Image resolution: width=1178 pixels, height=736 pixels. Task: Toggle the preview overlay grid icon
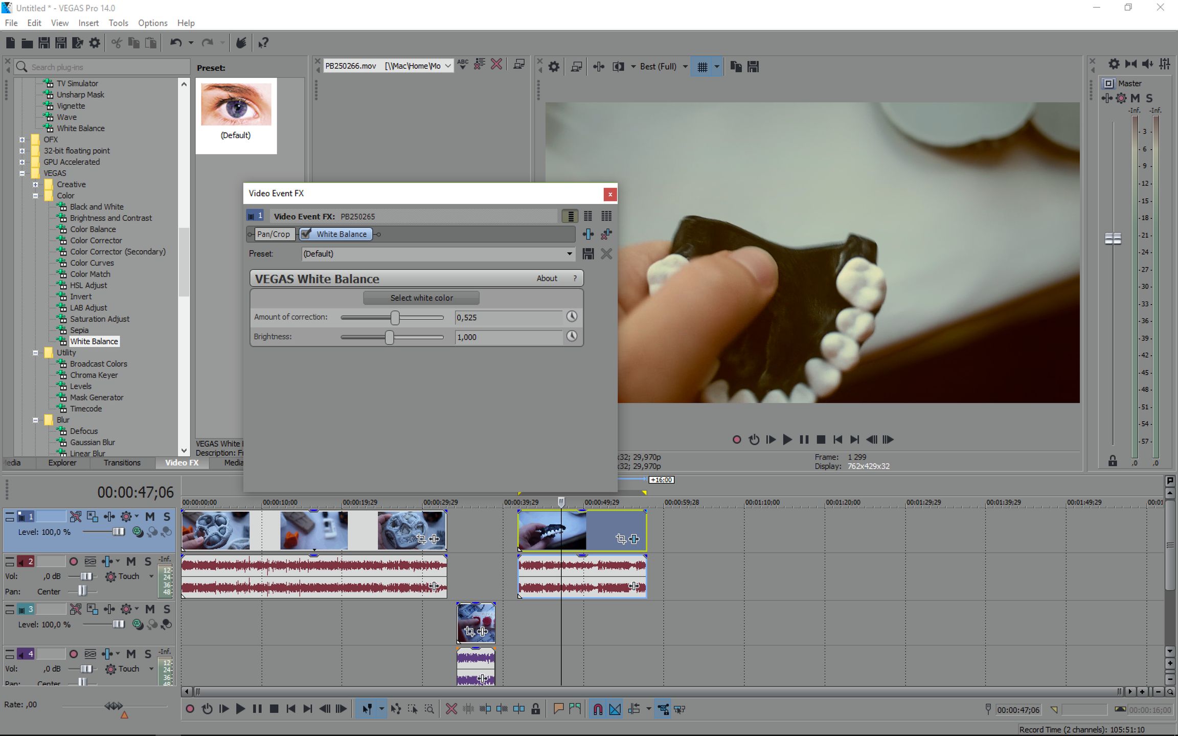702,67
